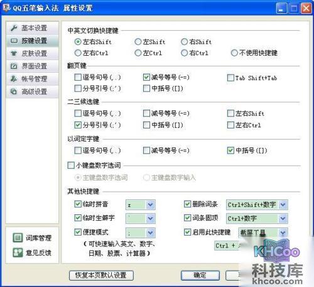Image resolution: width=314 pixels, height=287 pixels.
Task: Close the 属性设置 window
Action: click(x=306, y=9)
